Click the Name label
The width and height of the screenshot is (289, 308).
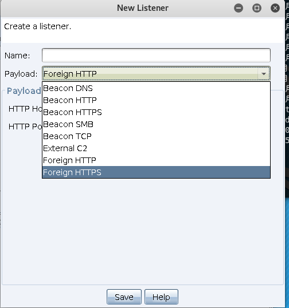(x=17, y=56)
